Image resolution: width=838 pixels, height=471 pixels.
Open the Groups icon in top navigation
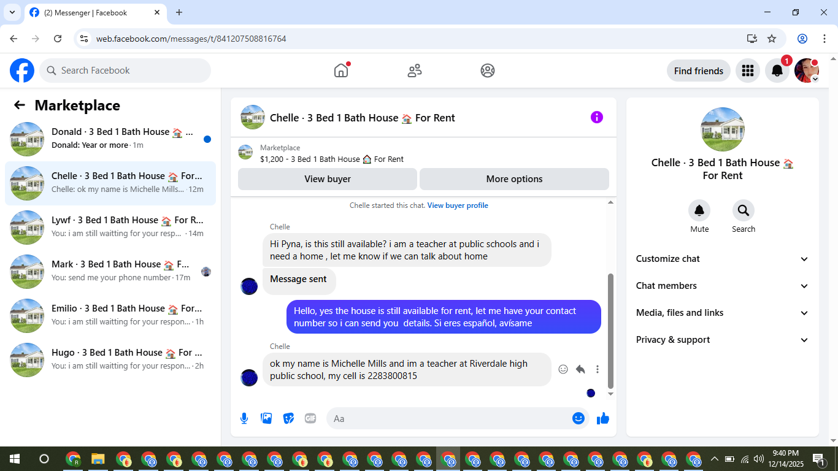pos(488,71)
